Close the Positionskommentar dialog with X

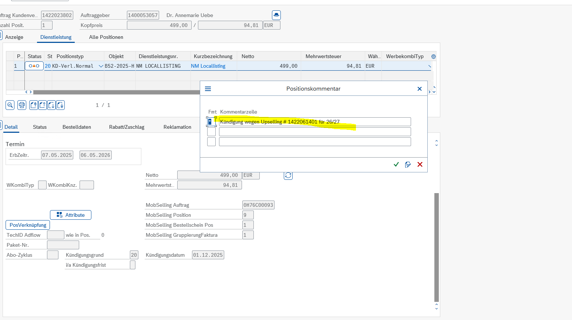[420, 89]
